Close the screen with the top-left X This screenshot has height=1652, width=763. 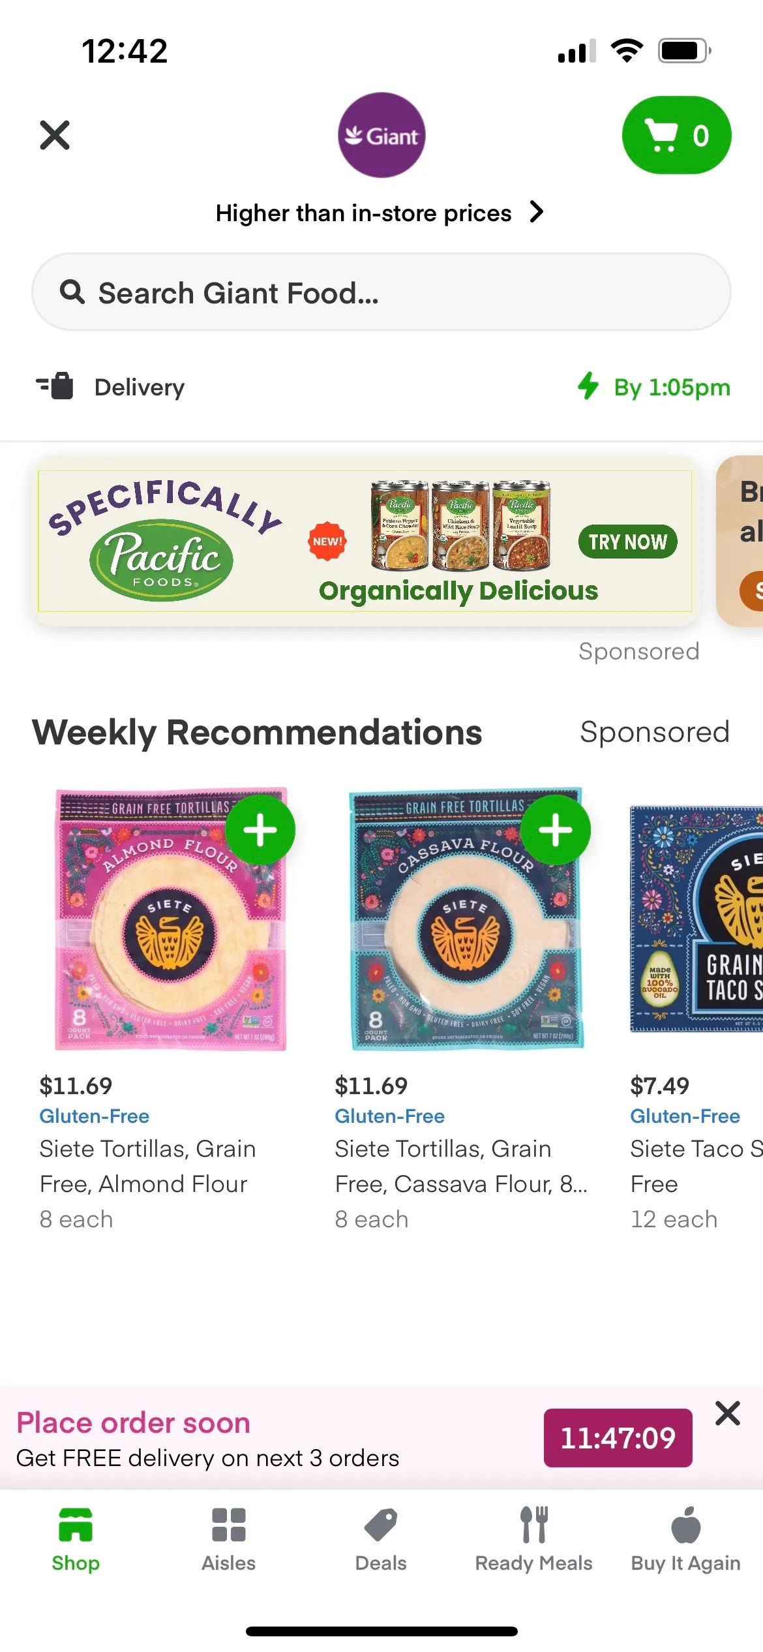[55, 135]
